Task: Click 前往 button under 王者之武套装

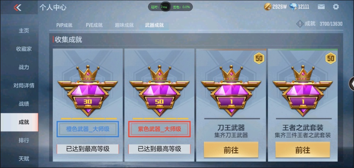Action: (303, 150)
